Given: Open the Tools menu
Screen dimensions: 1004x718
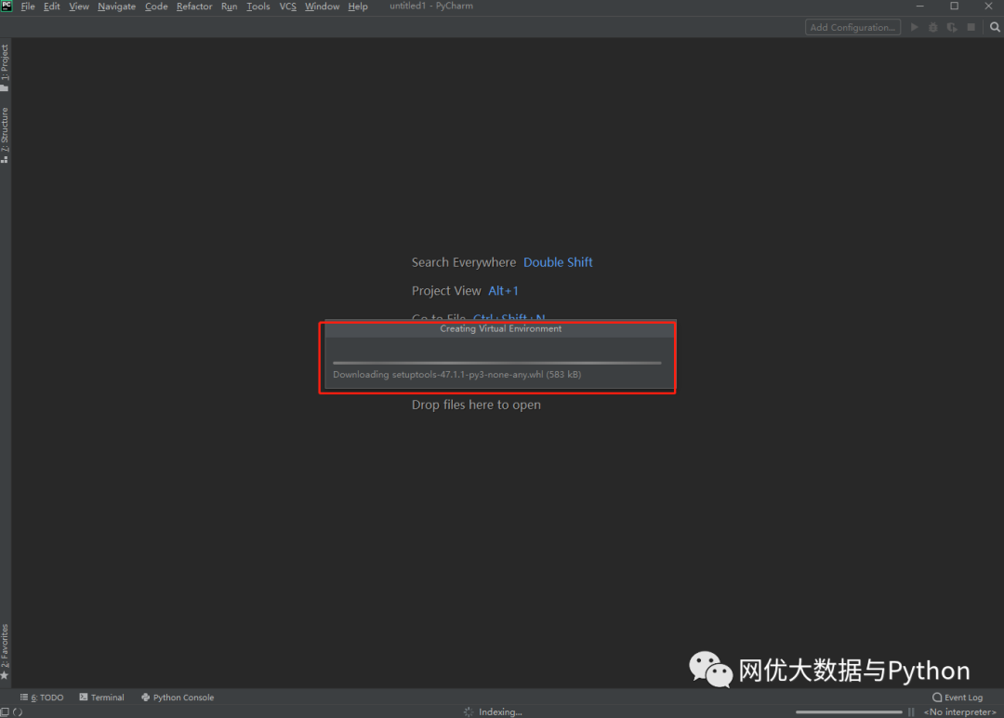Looking at the screenshot, I should tap(258, 7).
